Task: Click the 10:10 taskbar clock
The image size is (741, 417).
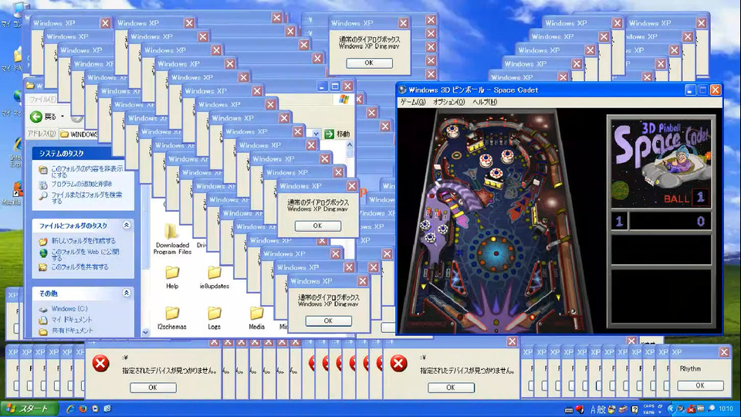Action: (726, 409)
